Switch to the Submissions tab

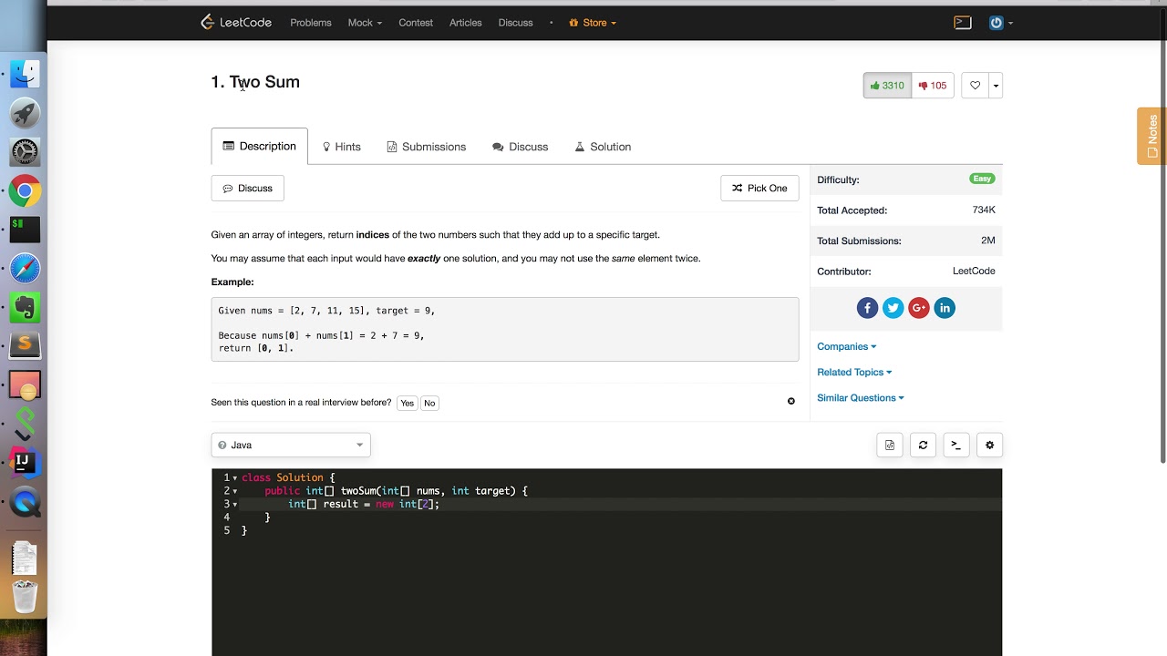coord(426,147)
